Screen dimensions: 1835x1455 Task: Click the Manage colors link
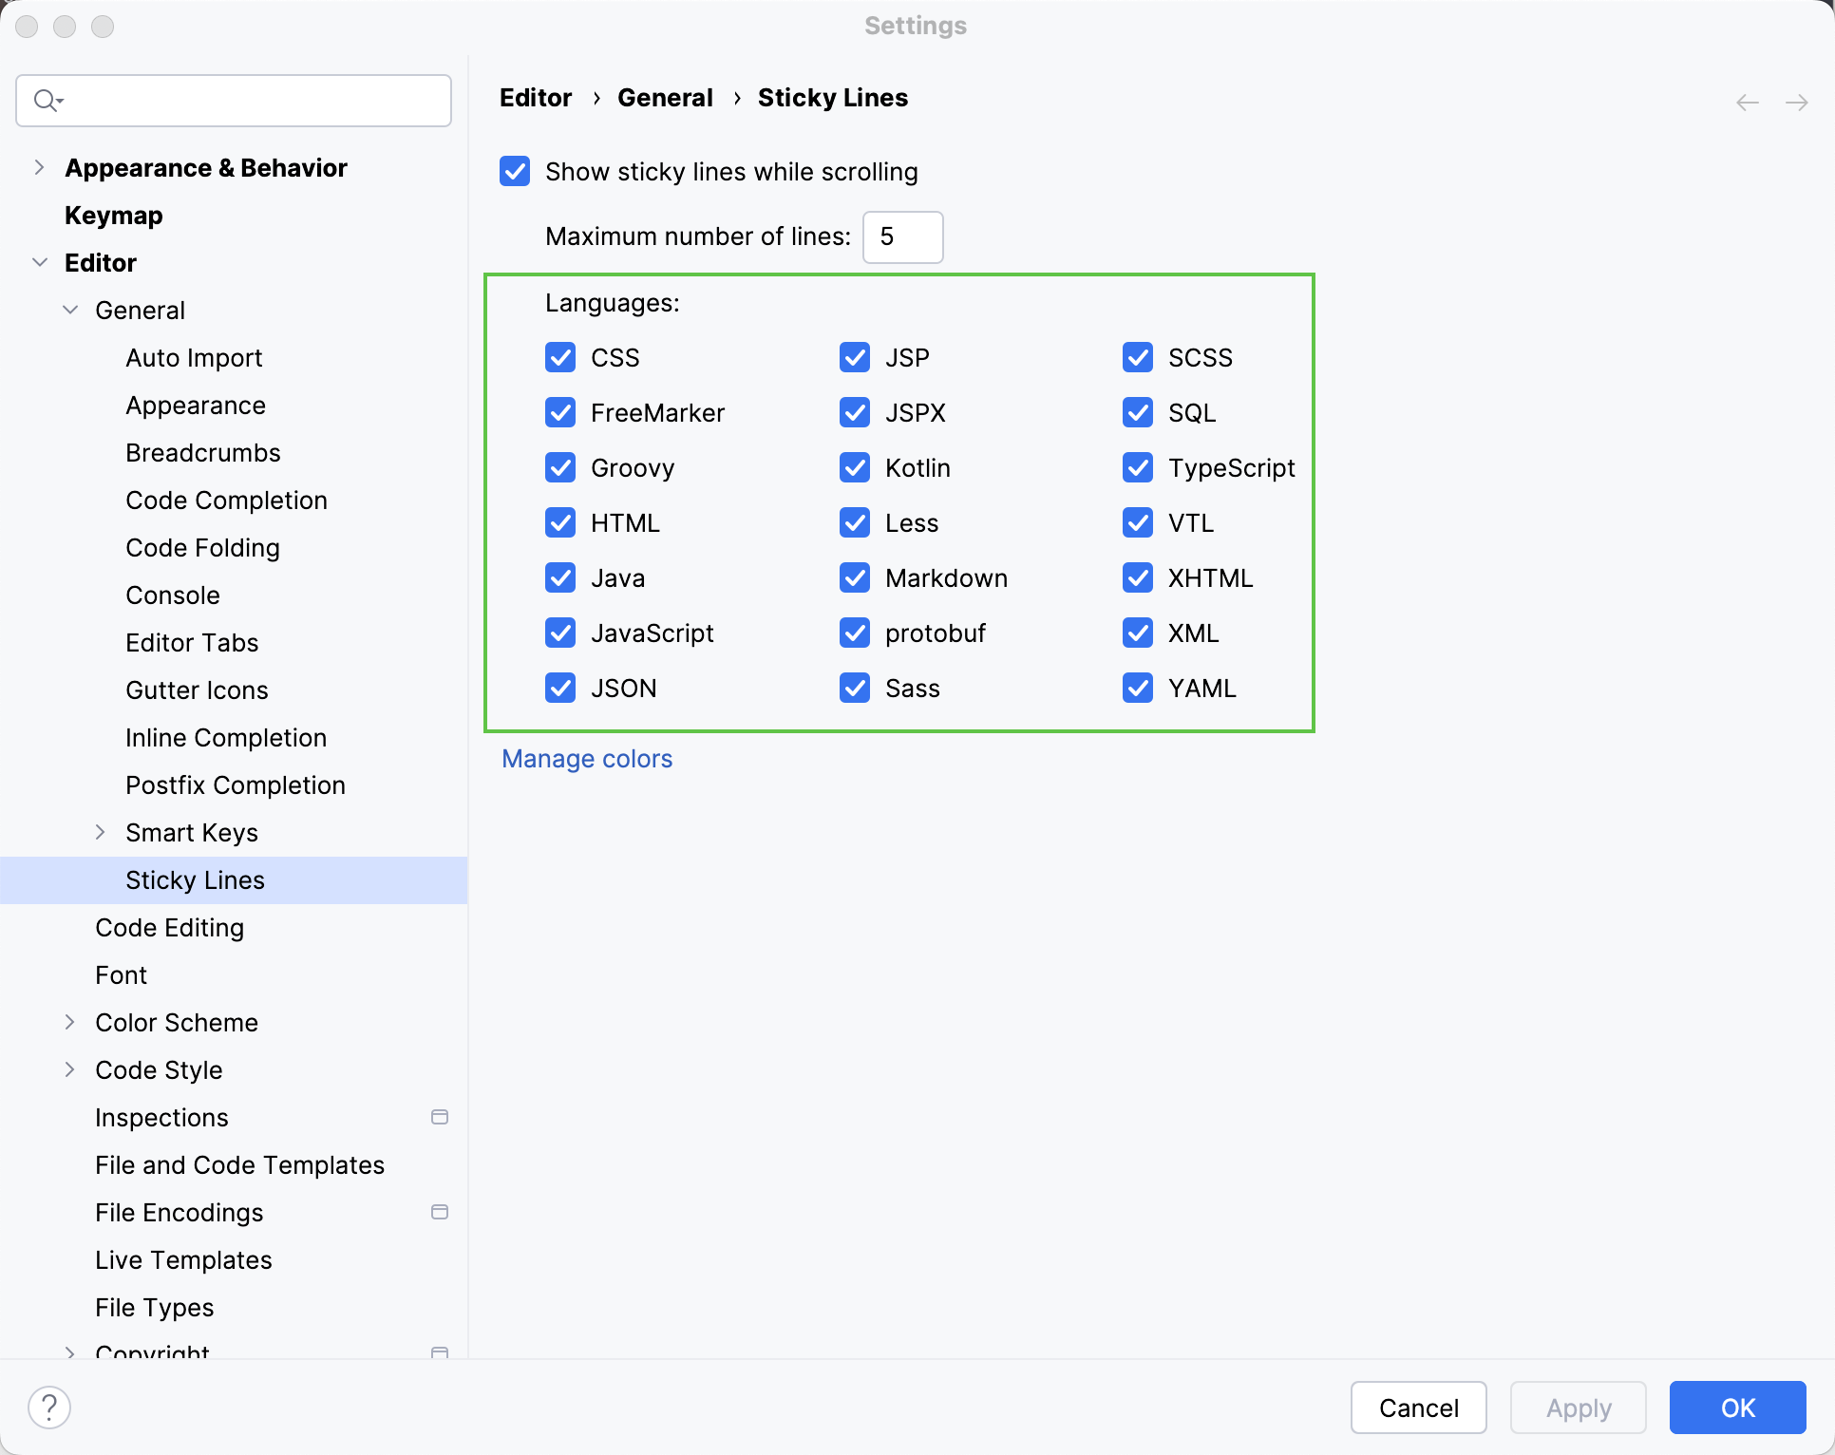pos(587,758)
